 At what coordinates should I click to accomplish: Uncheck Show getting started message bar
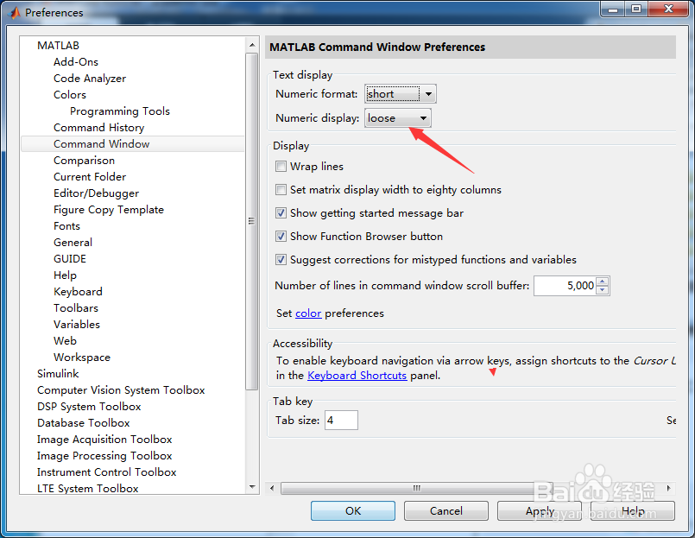[x=281, y=213]
